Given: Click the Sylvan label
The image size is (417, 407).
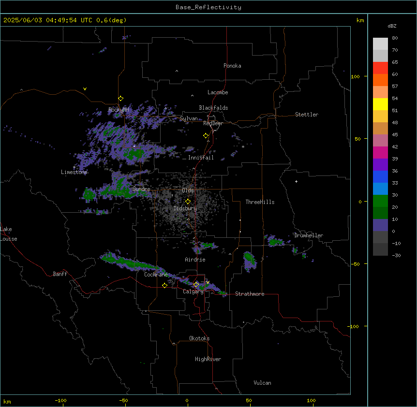Looking at the screenshot, I should point(189,118).
